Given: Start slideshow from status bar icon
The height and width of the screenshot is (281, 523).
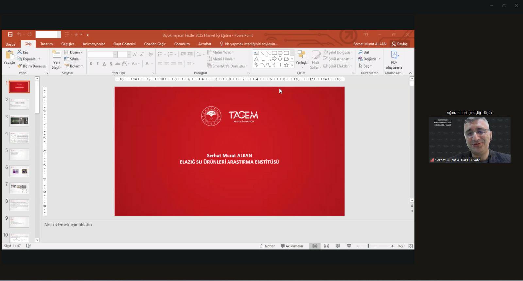Looking at the screenshot, I should tap(349, 246).
